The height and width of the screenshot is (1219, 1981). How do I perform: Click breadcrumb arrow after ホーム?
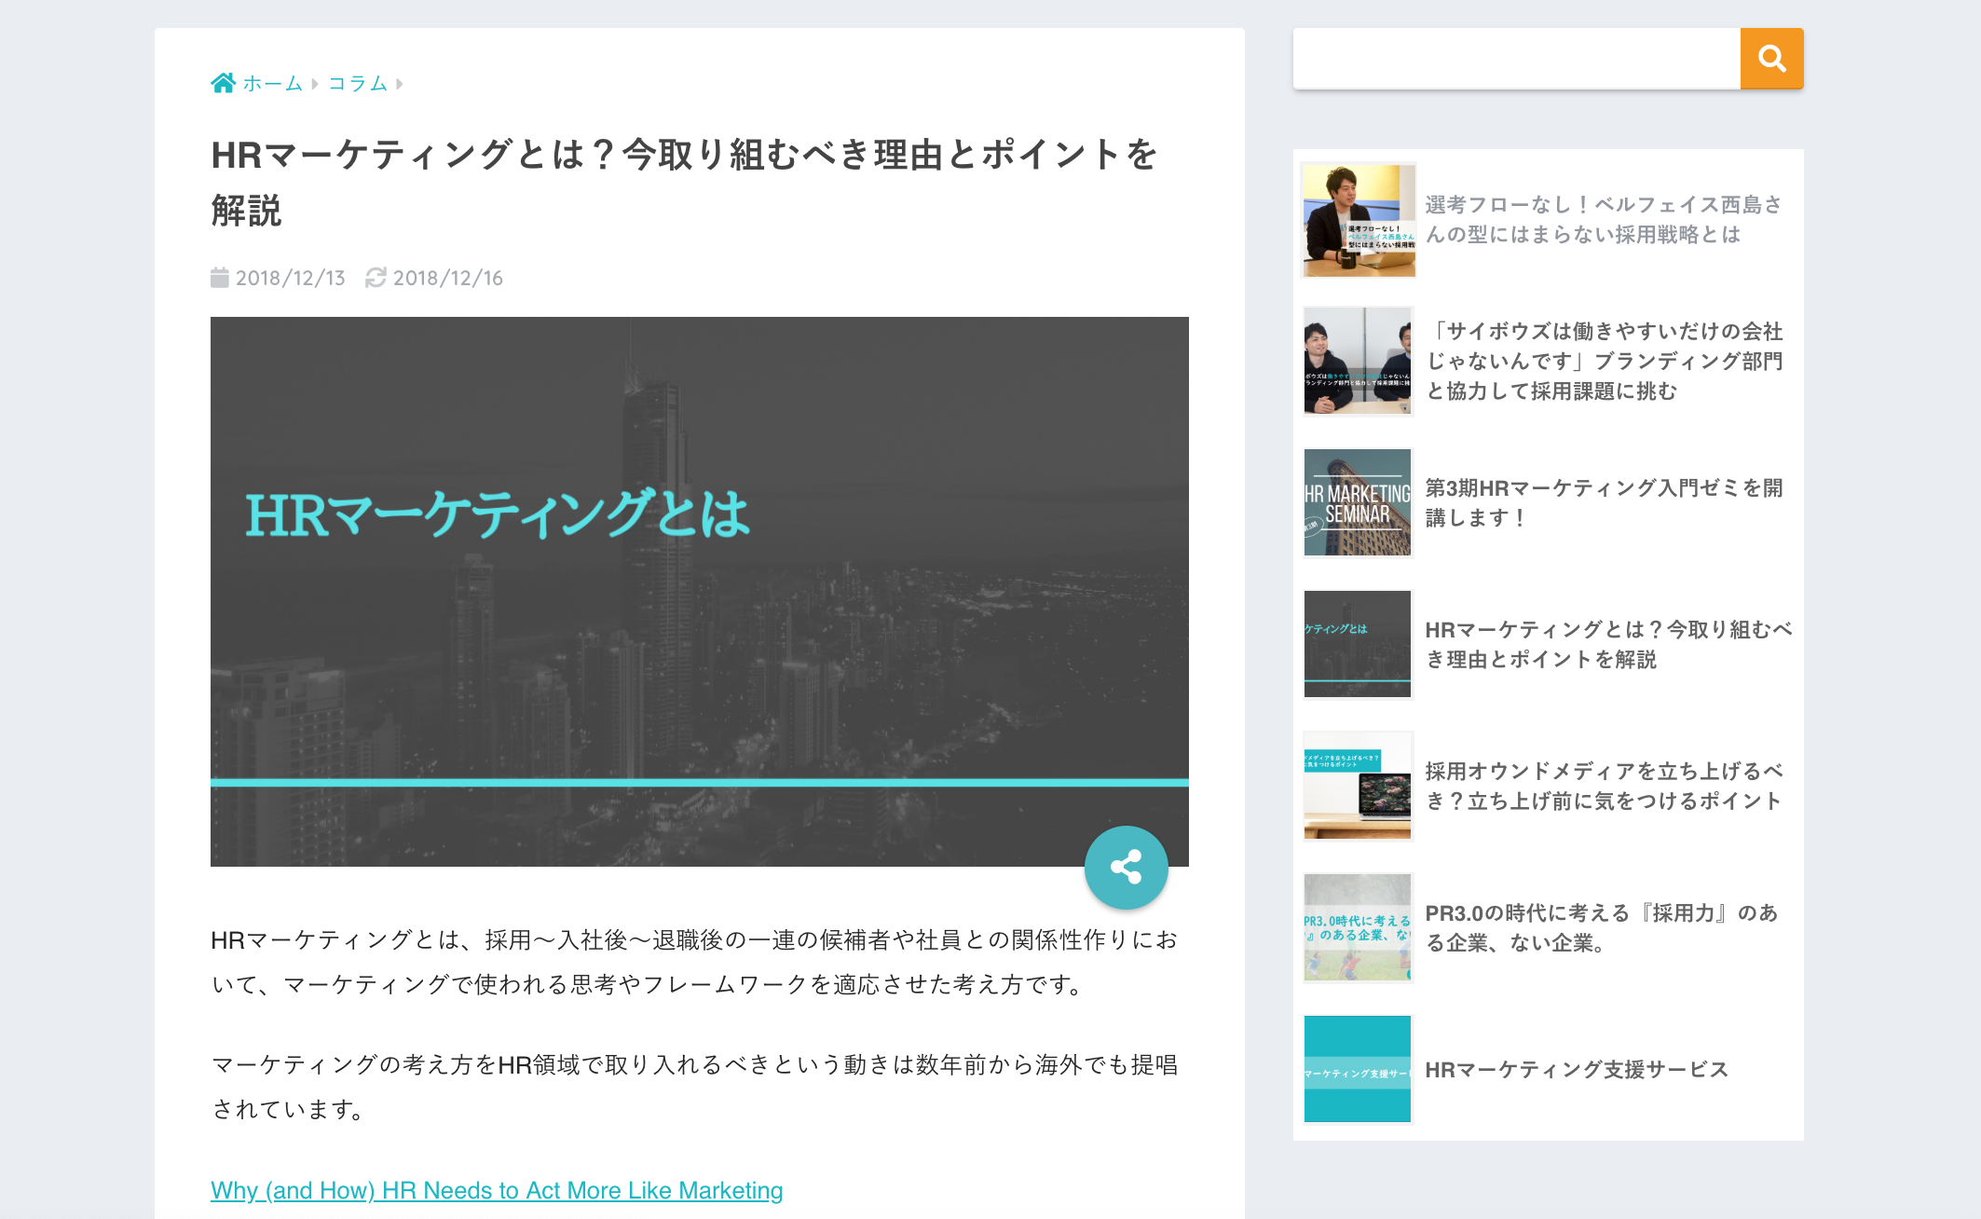click(315, 84)
